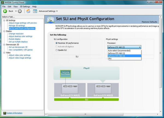Click the Stereoscopic 3D tree heading

pos(12,45)
